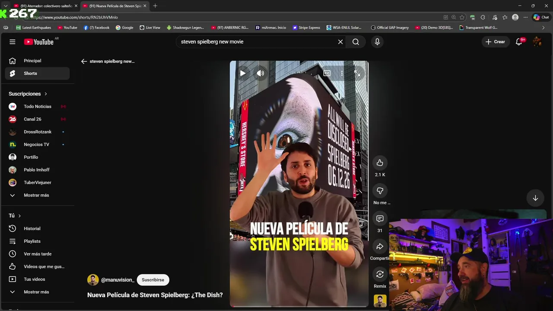Viewport: 553px width, 311px height.
Task: Play the Short with the play button
Action: (242, 73)
